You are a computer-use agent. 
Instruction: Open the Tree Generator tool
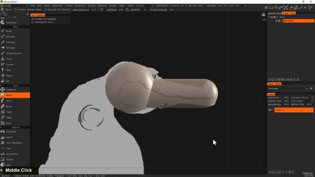15,143
